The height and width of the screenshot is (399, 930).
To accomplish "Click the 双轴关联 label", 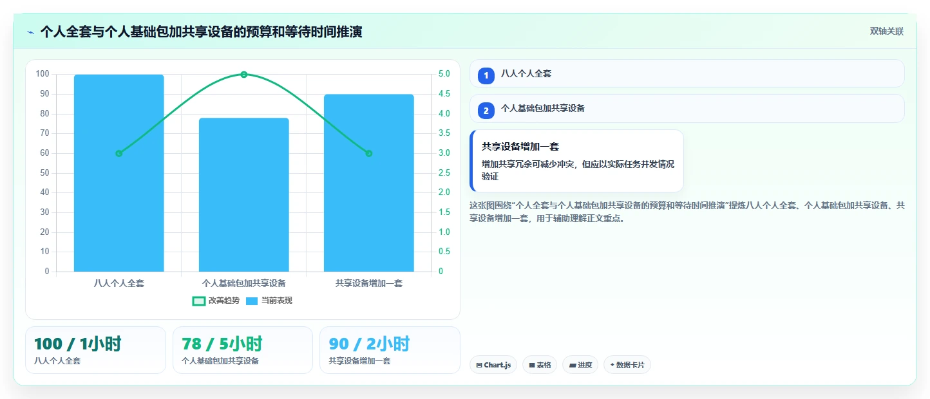I will (887, 31).
